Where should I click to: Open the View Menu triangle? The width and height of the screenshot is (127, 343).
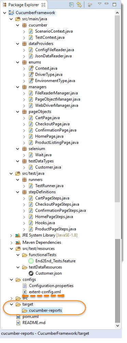(100, 4)
